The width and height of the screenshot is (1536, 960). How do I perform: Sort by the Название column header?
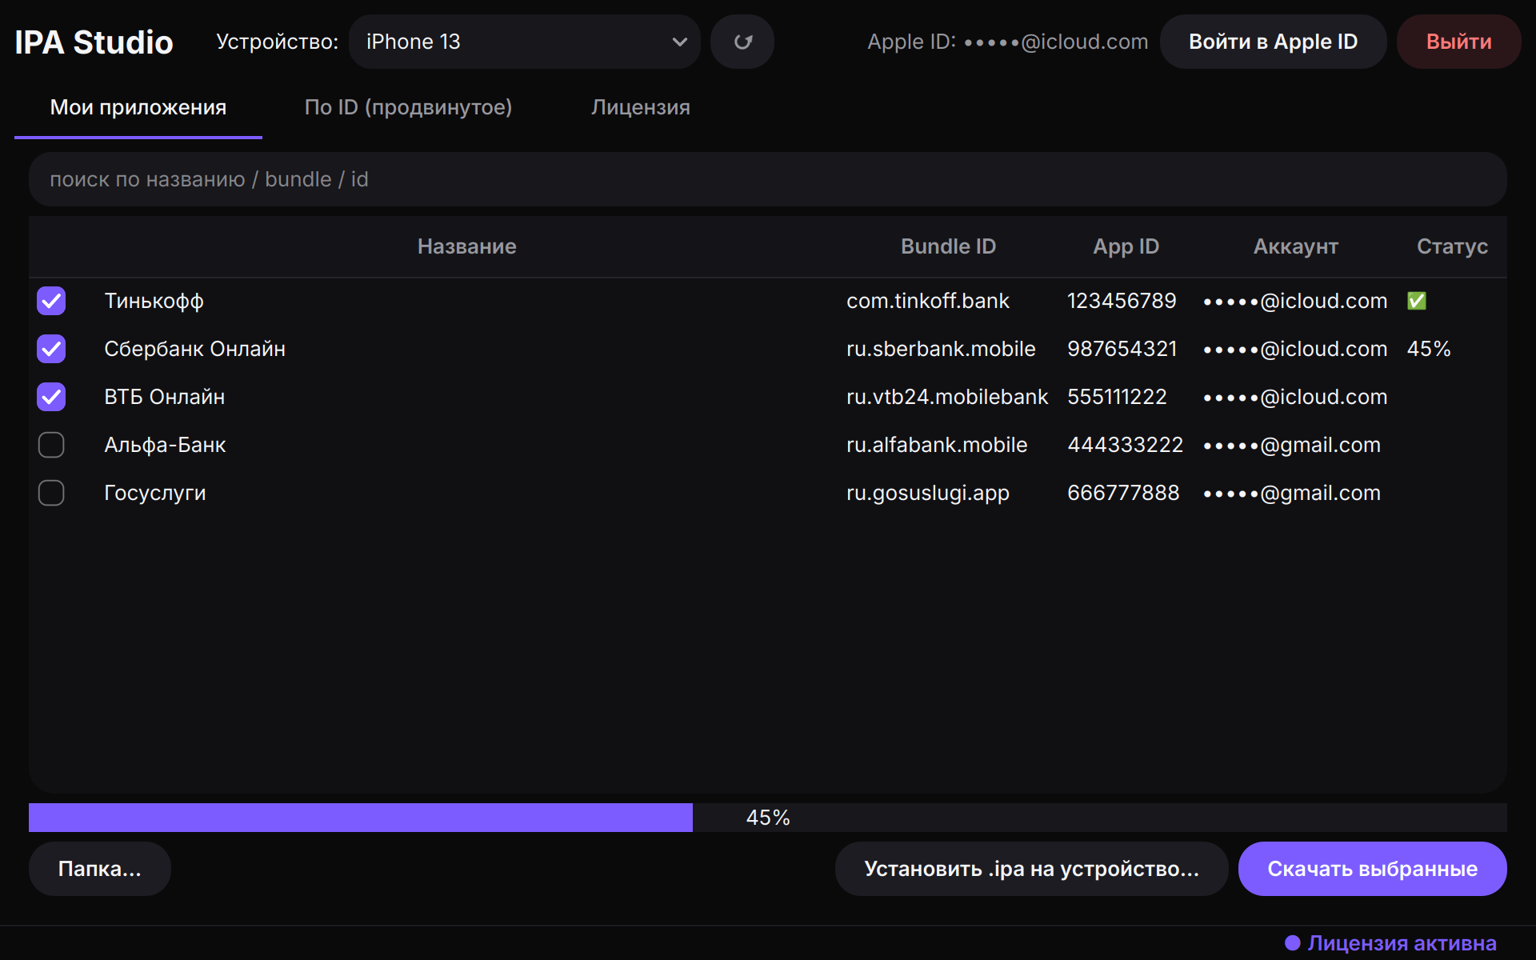pos(467,246)
